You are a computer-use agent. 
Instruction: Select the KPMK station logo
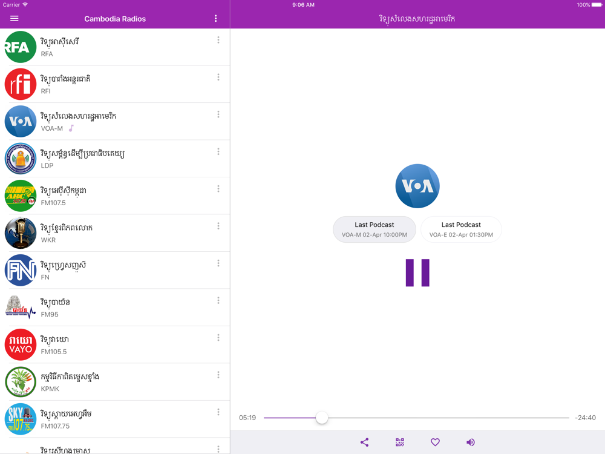[x=21, y=382]
